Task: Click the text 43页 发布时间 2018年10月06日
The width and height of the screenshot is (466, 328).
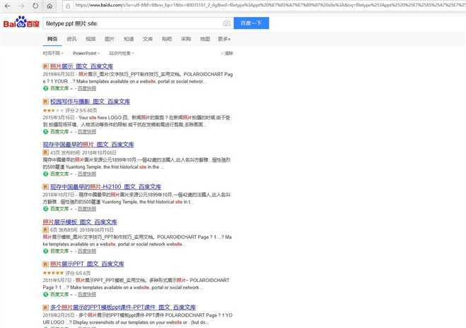Action: [83, 153]
